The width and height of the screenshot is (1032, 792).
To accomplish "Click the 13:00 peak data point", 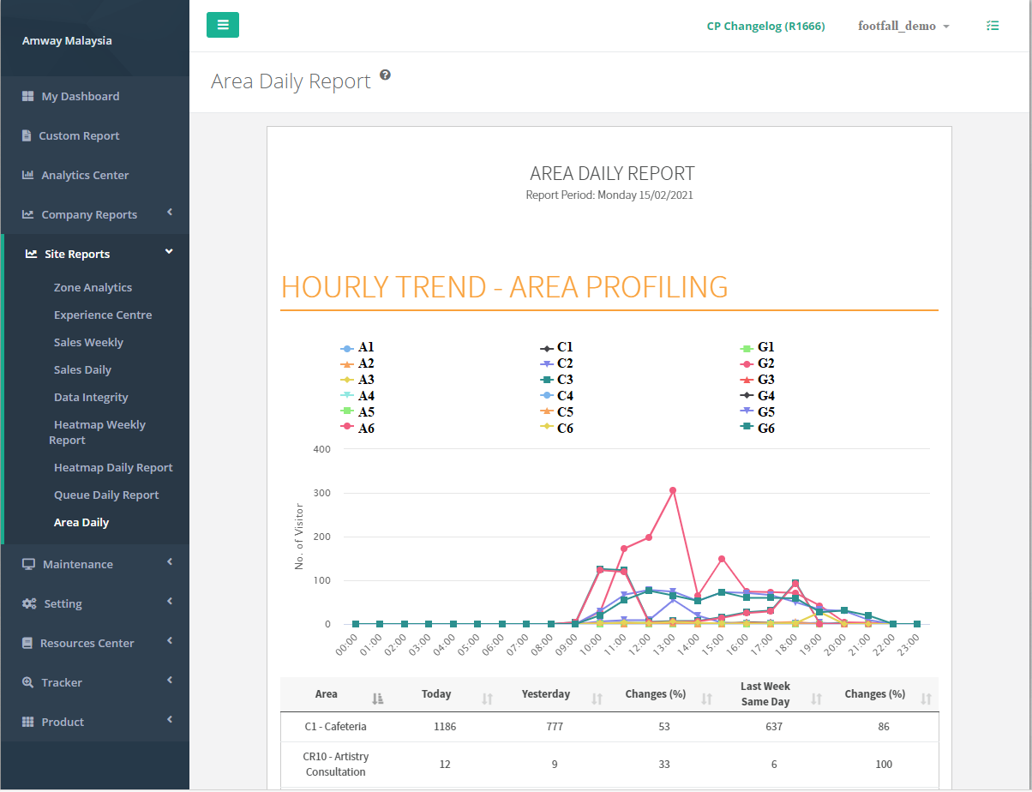I will pos(673,490).
